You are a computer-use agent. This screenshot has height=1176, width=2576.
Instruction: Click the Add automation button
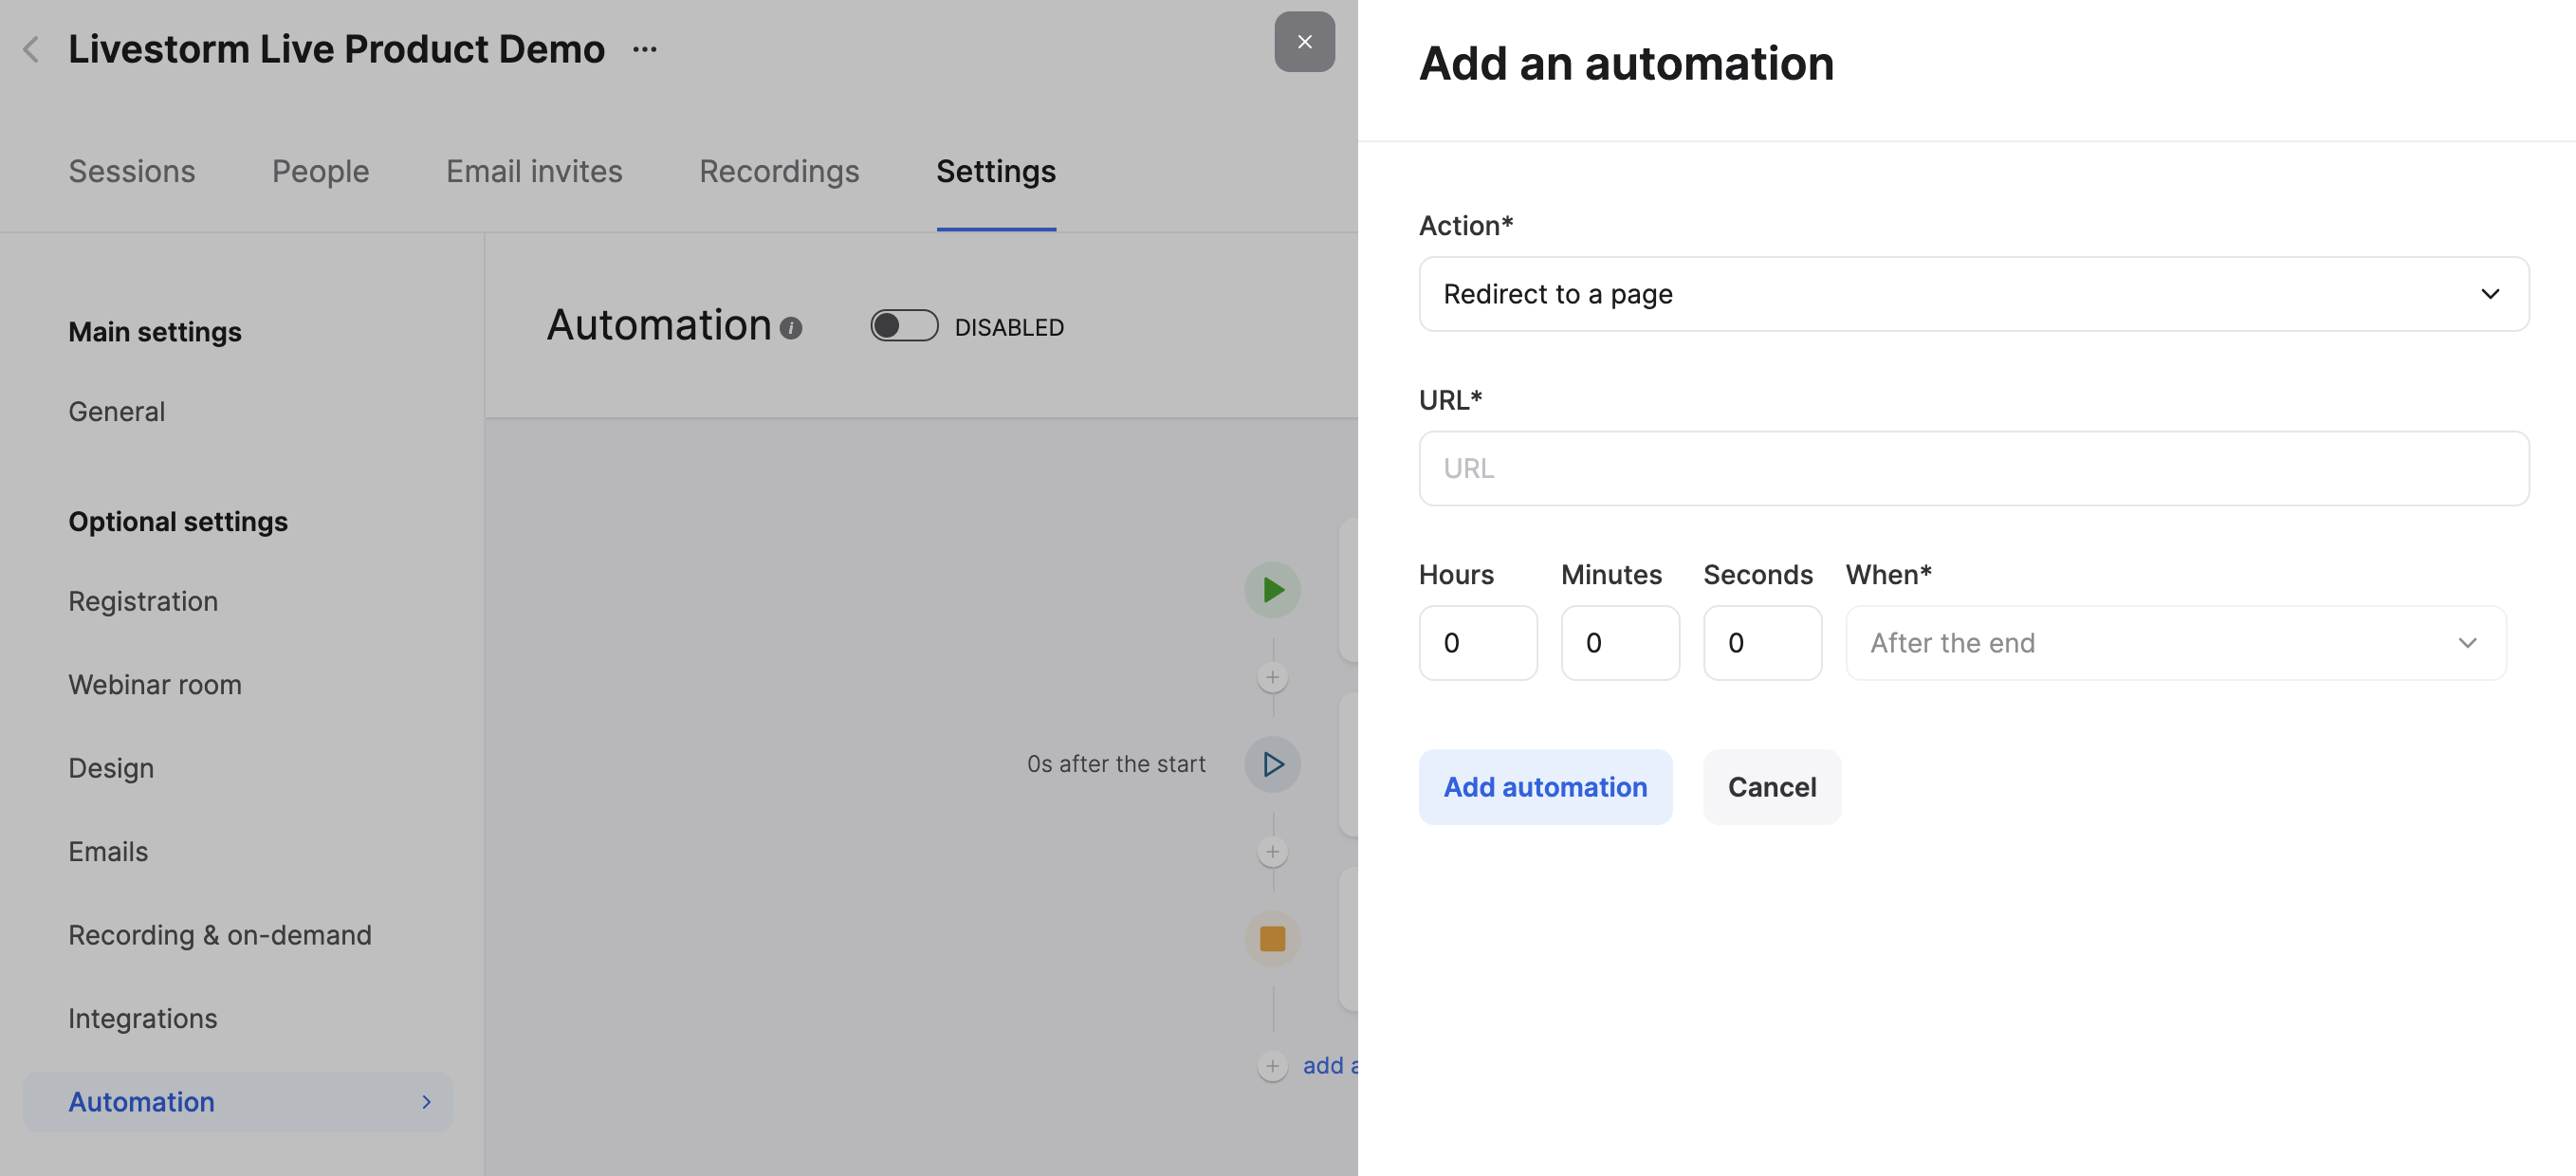click(x=1545, y=787)
